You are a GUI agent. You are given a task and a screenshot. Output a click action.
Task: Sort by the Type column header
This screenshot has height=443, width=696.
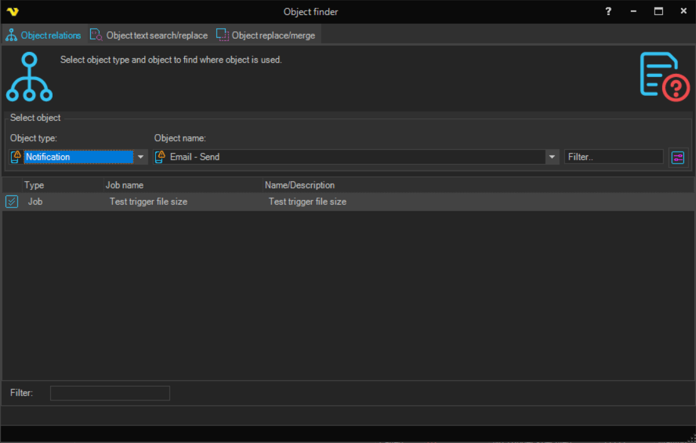pyautogui.click(x=34, y=185)
